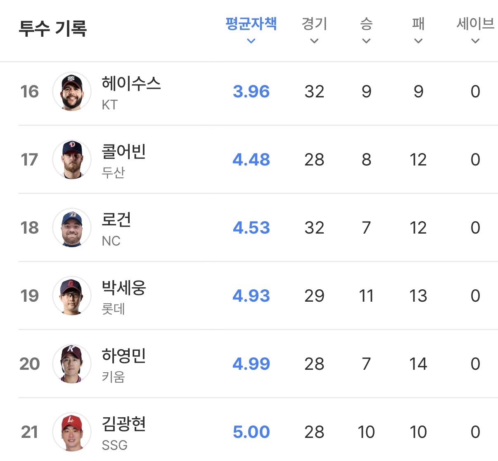Select the 평균자책 column header

pos(251,24)
